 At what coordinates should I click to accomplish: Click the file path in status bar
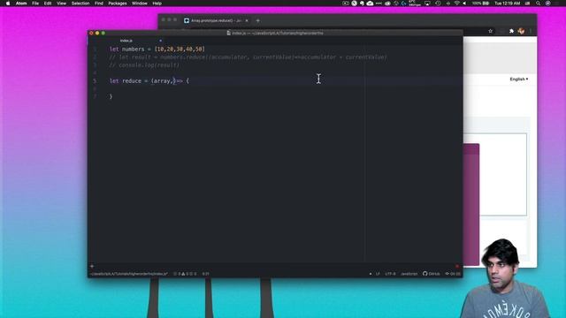[x=129, y=274]
